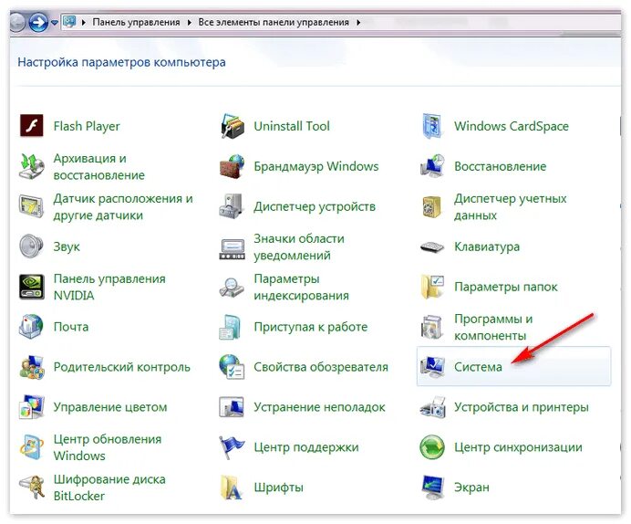Open the Свойства обозревателя icon

pyautogui.click(x=232, y=366)
